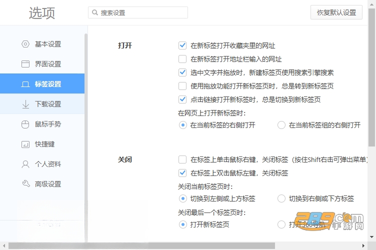Click the 关闭最后一个标签页时 label
This screenshot has width=376, height=250.
pyautogui.click(x=211, y=212)
